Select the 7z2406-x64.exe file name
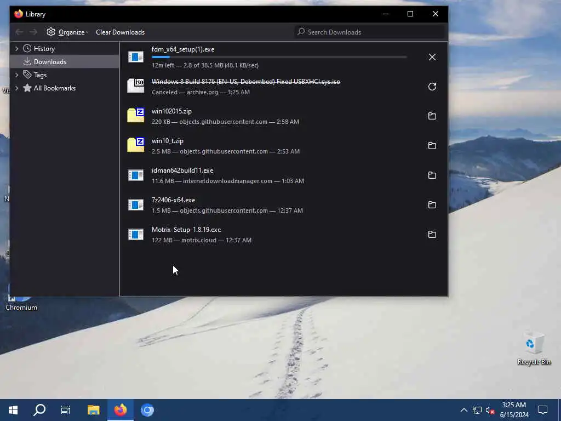 tap(173, 200)
